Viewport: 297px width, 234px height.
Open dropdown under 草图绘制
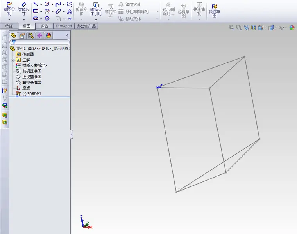coord(9,19)
